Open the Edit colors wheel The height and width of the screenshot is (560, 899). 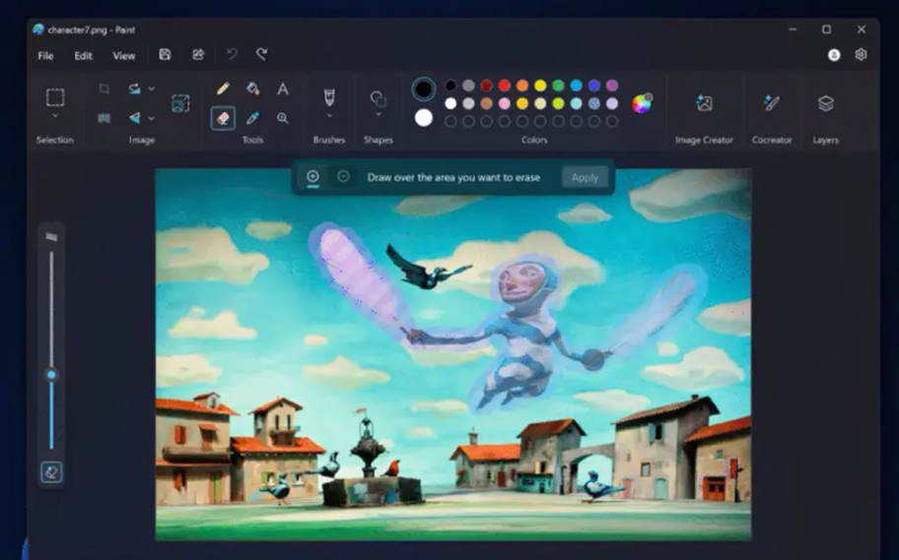642,103
